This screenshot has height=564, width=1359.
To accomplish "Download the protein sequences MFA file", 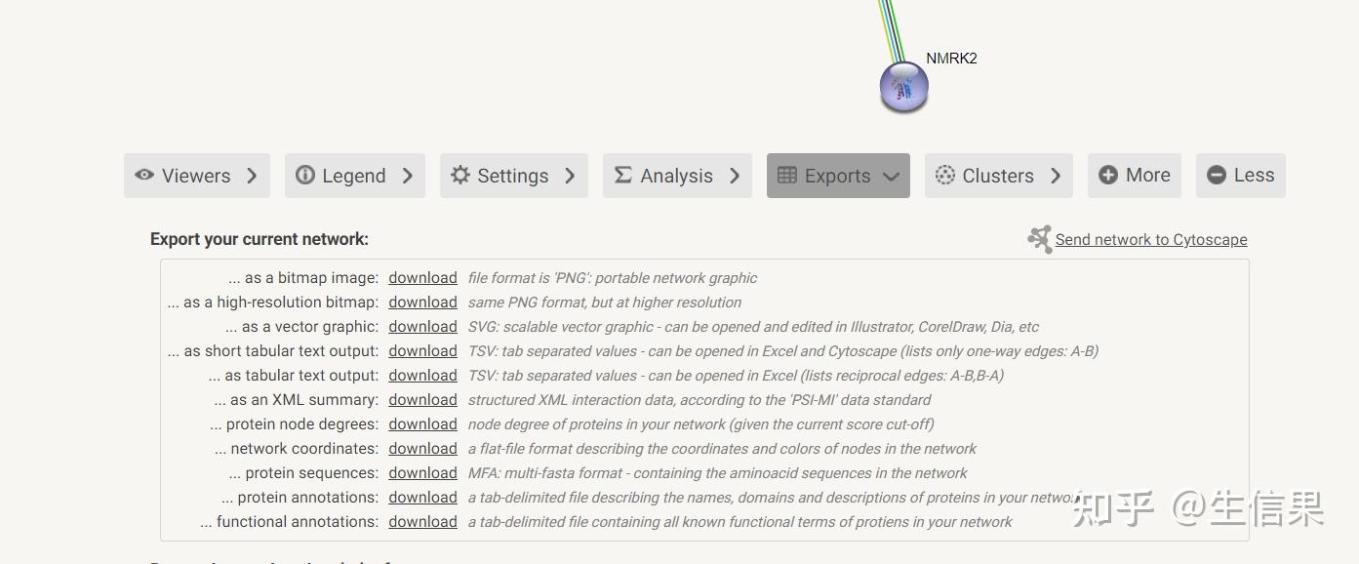I will [422, 472].
